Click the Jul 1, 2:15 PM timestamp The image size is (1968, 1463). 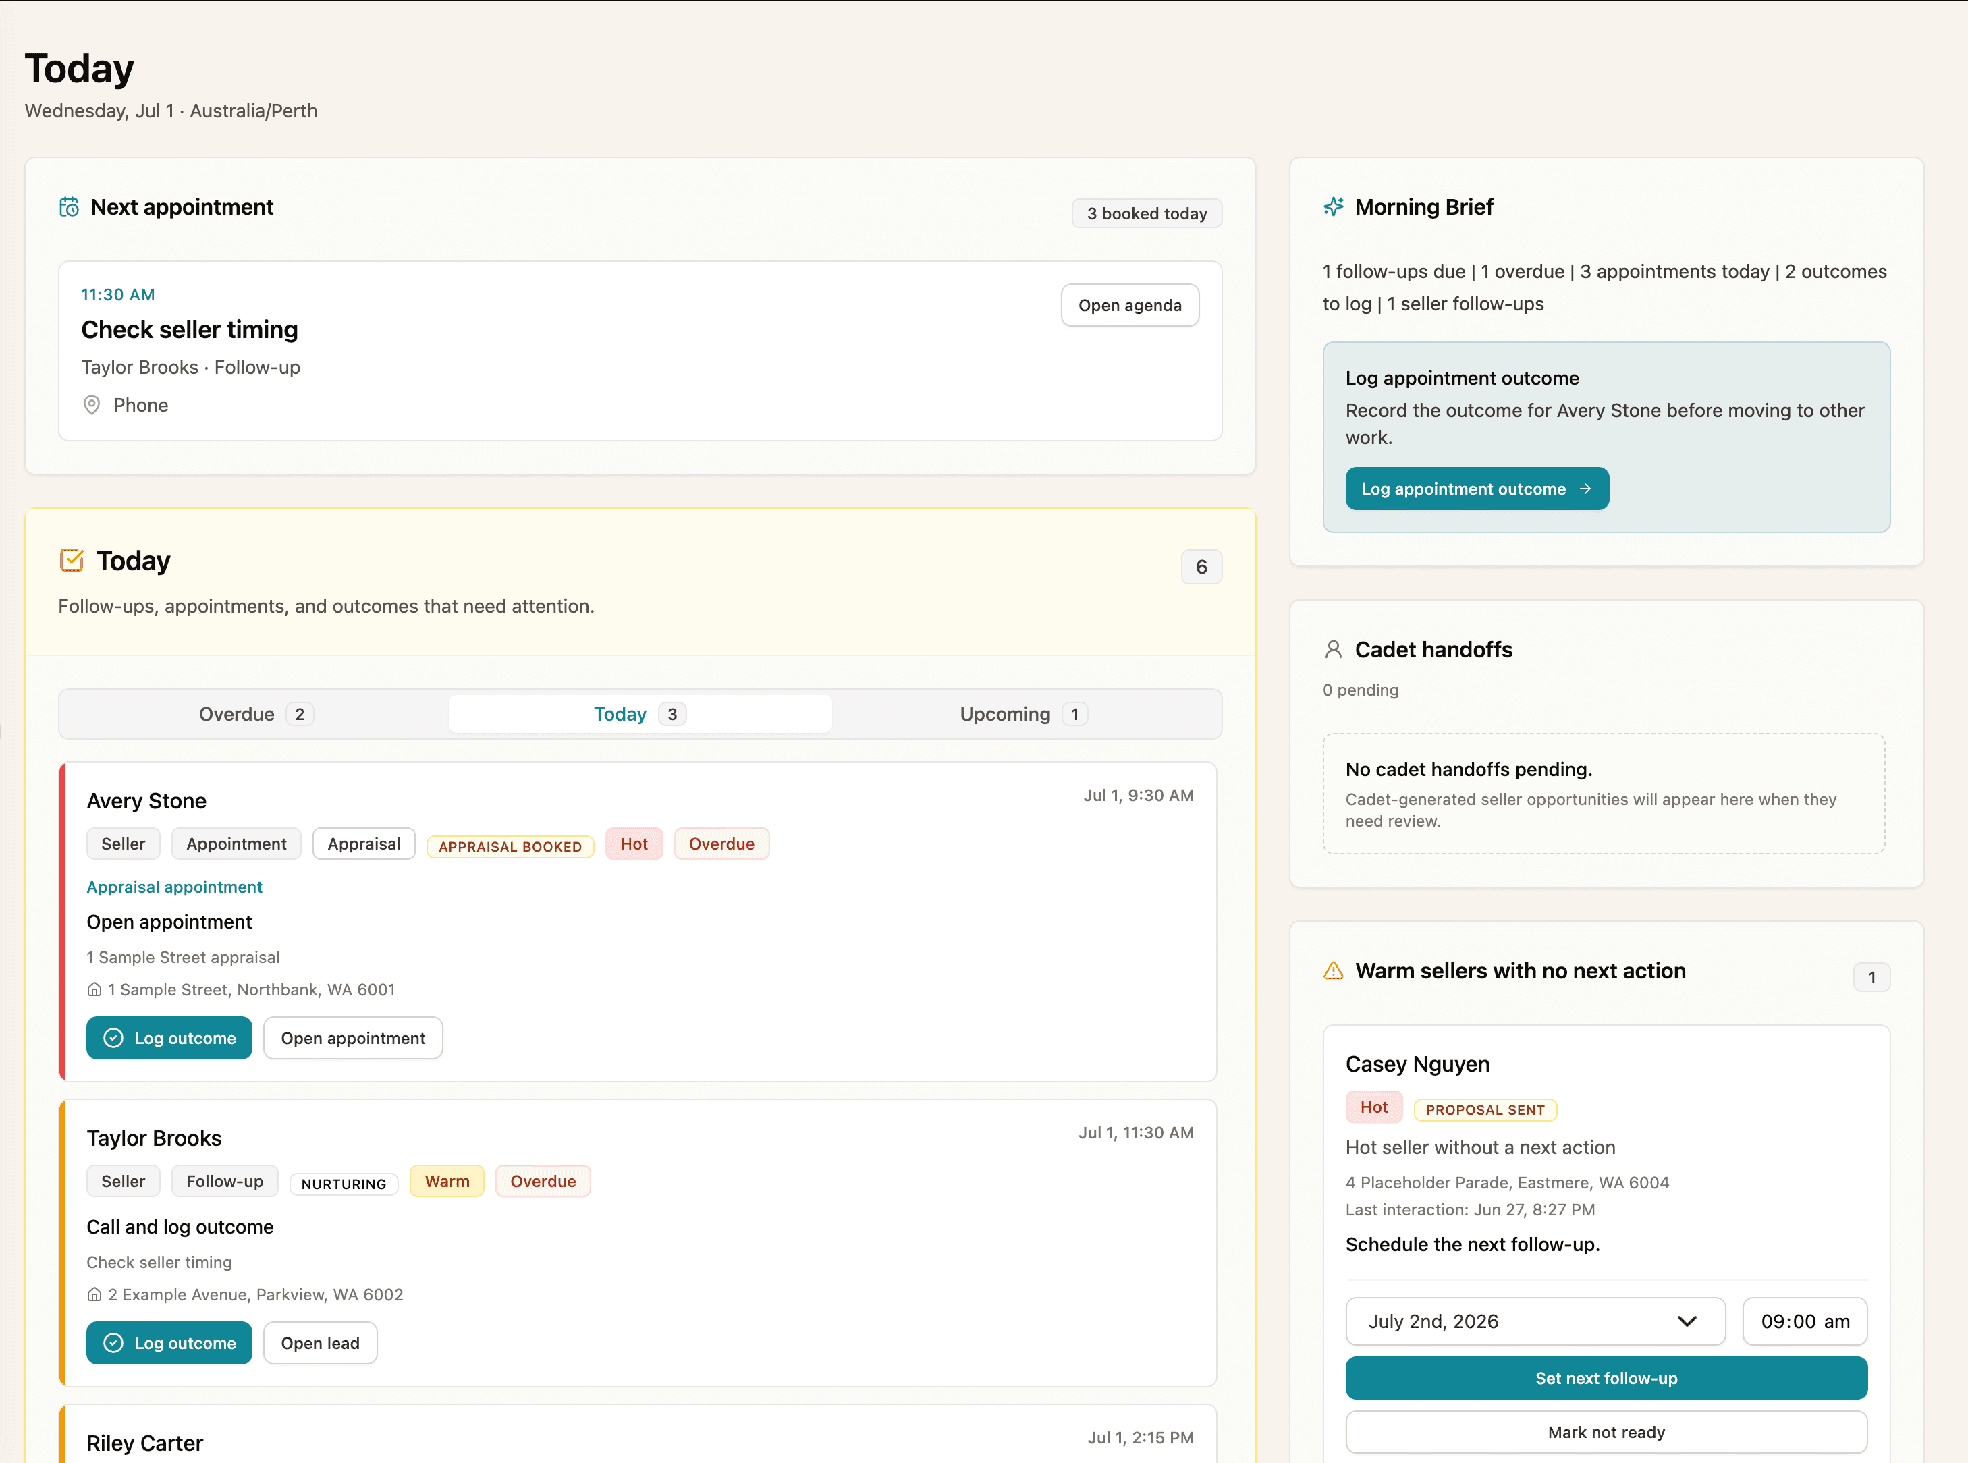[1141, 1438]
